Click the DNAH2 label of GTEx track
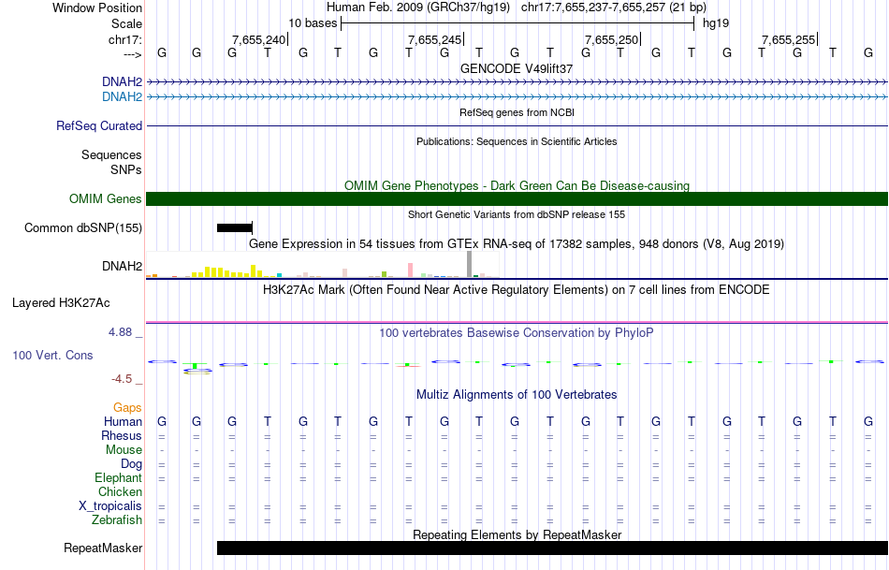This screenshot has height=570, width=889. 122,266
